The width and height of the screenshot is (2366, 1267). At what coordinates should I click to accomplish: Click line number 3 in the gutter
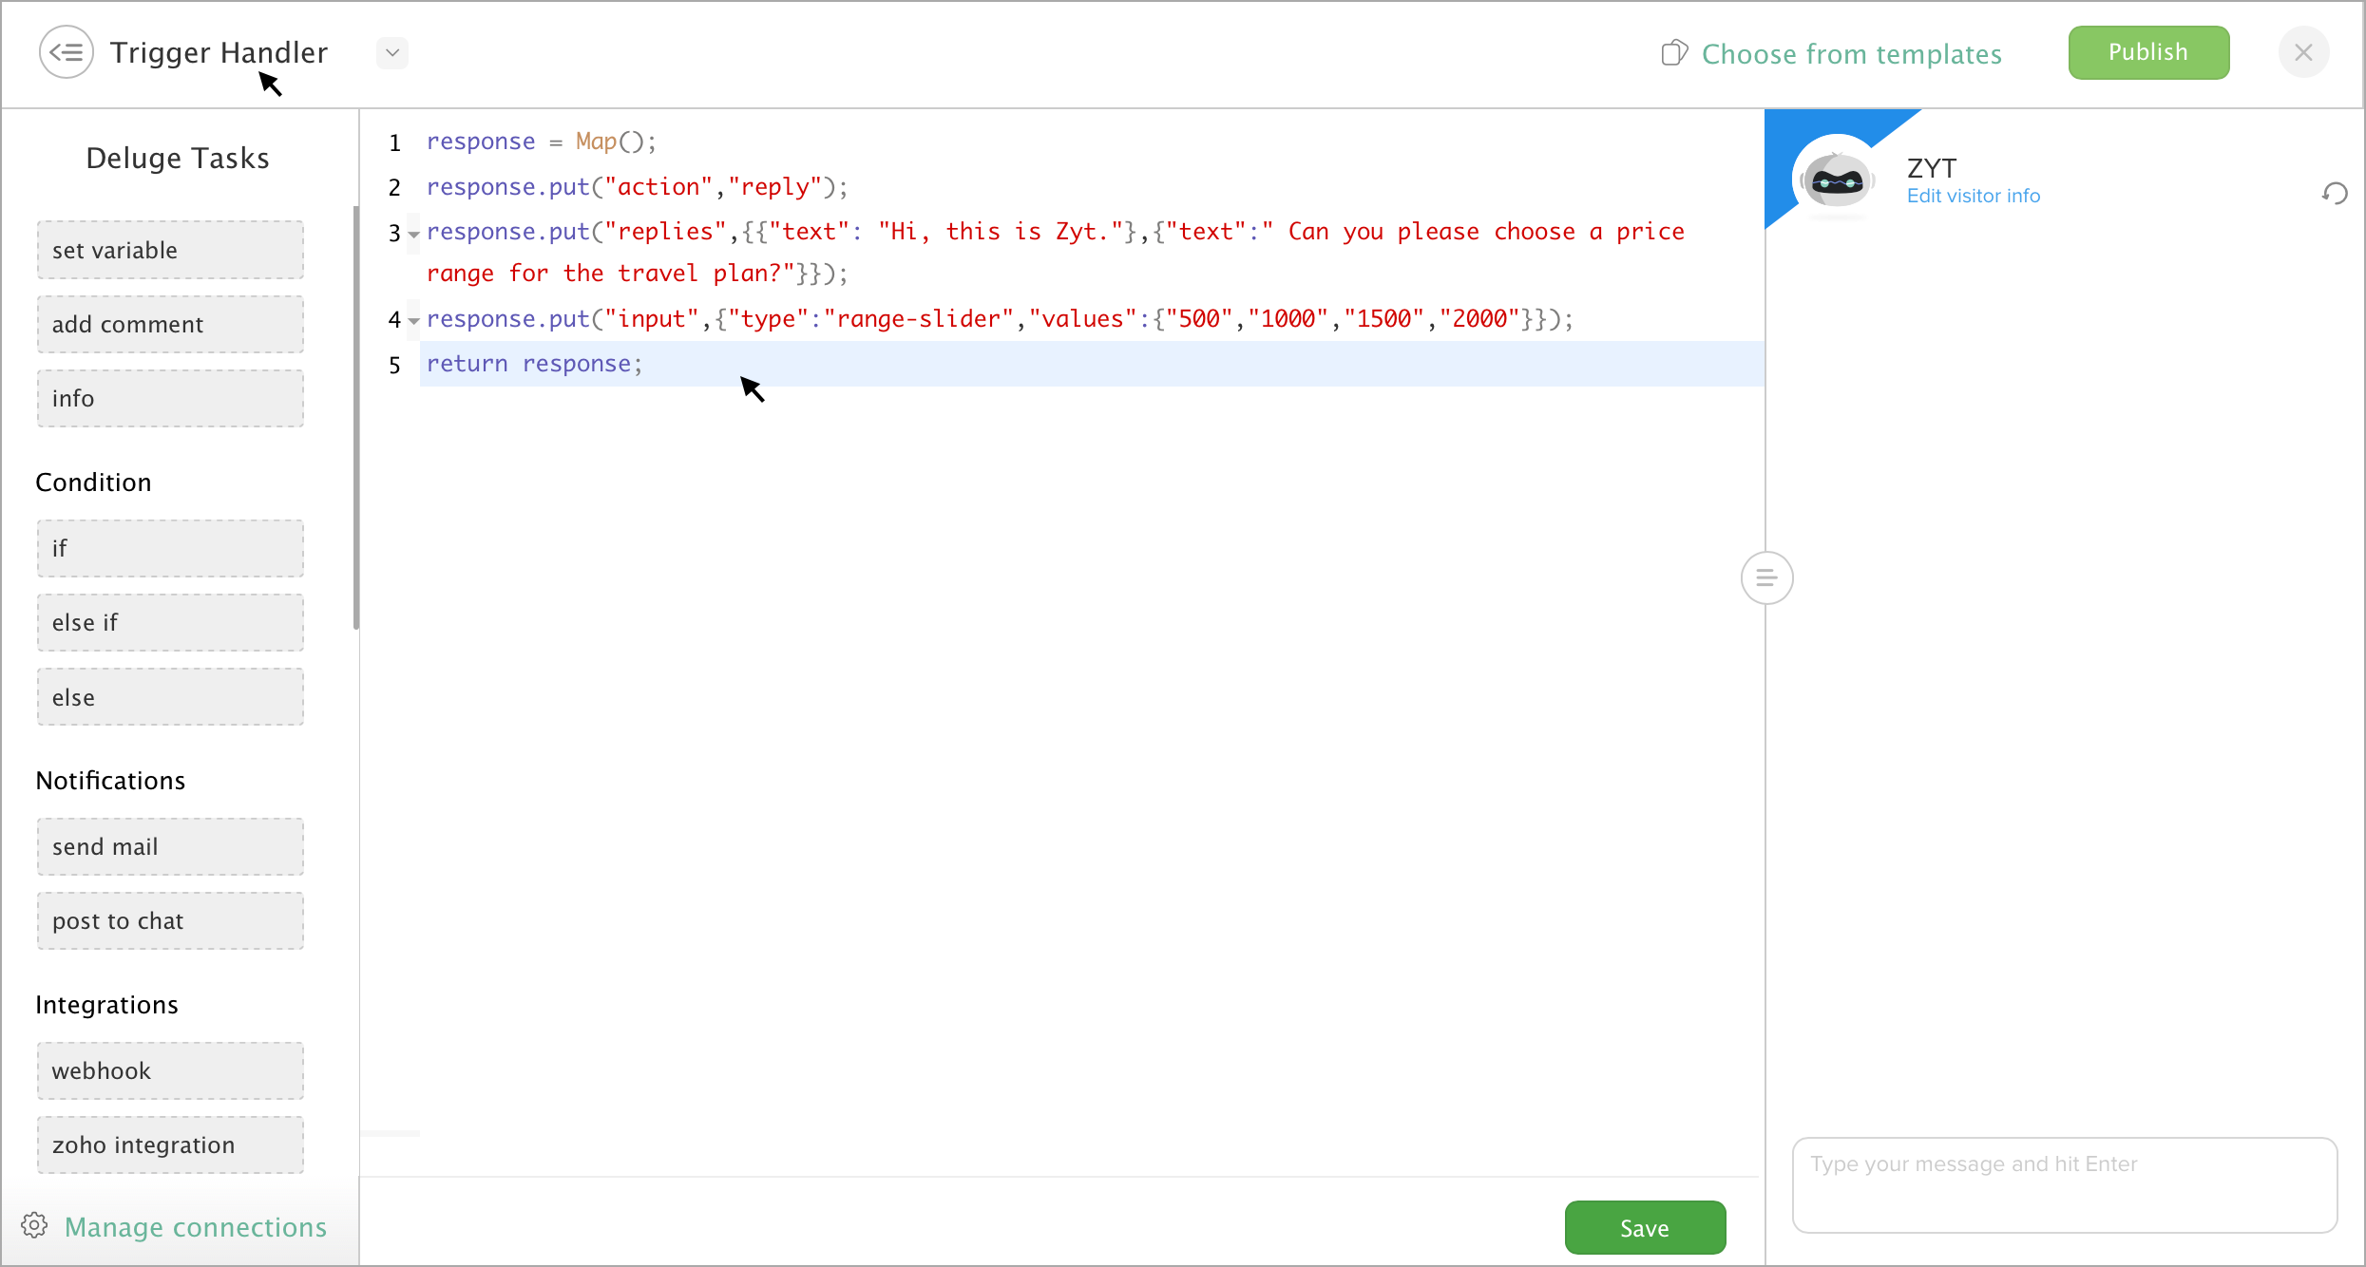(394, 233)
